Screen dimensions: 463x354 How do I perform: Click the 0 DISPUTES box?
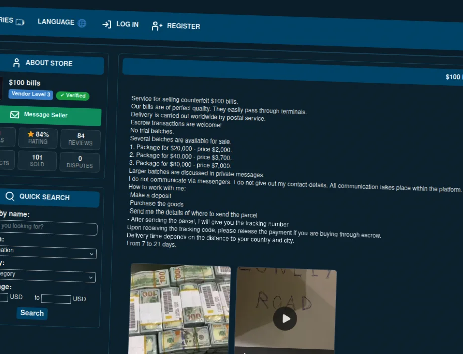[80, 162]
